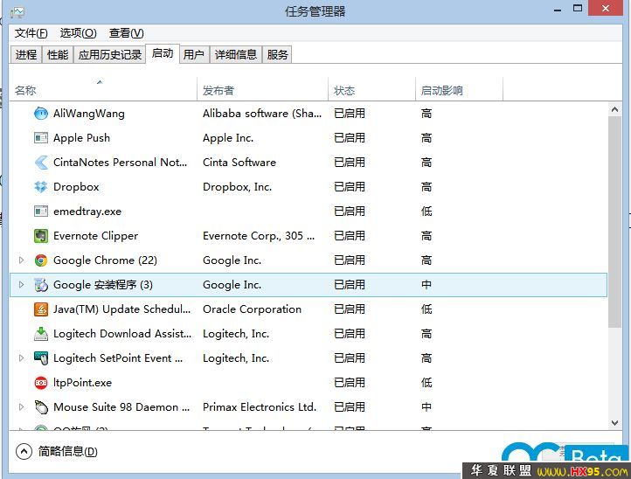The height and width of the screenshot is (479, 631).
Task: Click the Apple Push entry icon
Action: tap(41, 138)
